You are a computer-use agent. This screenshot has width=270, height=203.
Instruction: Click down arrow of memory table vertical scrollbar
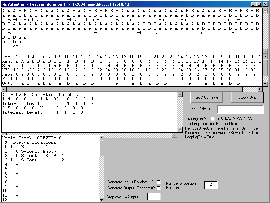pyautogui.click(x=265, y=84)
